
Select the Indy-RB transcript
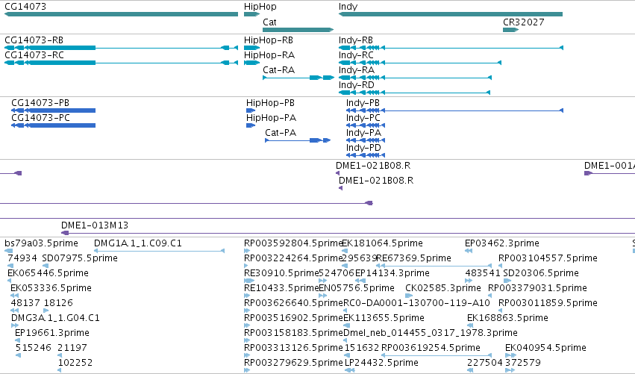coord(451,48)
